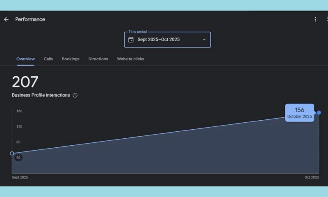Click the 160 y-axis label
This screenshot has height=197, width=328.
tap(19, 111)
